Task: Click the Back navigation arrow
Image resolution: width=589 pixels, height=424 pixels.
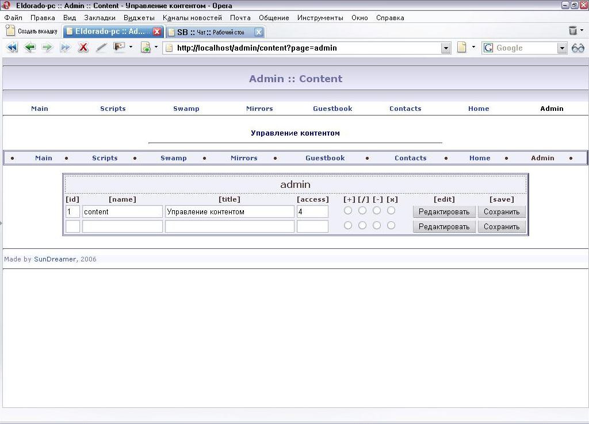Action: pos(29,48)
